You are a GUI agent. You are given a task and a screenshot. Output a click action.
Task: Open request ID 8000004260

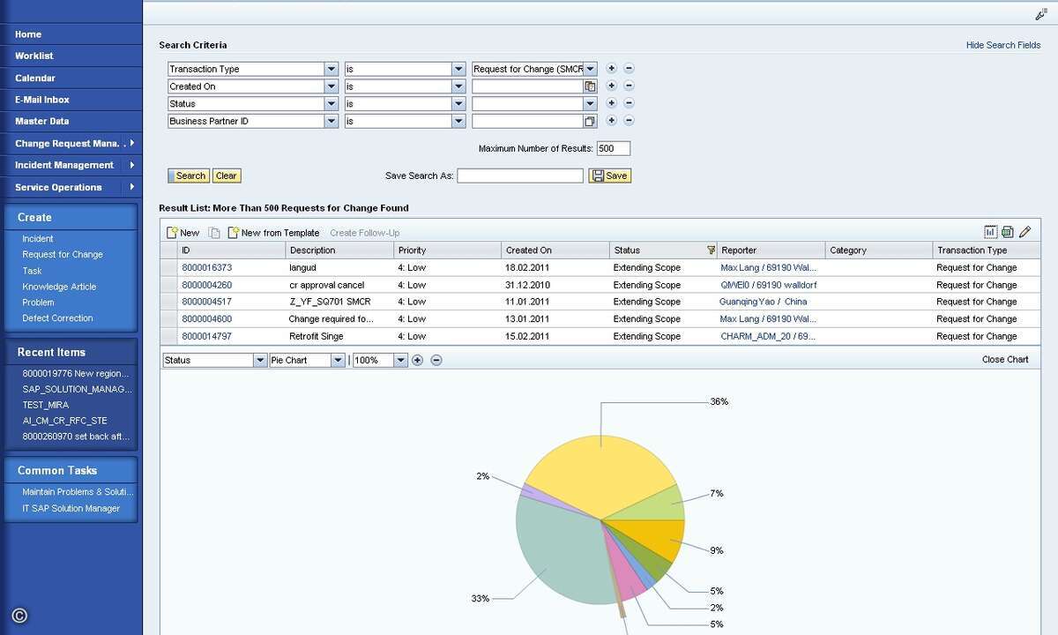coord(207,285)
